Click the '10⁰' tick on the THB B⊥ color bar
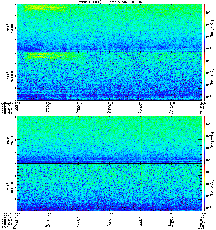 208,12
